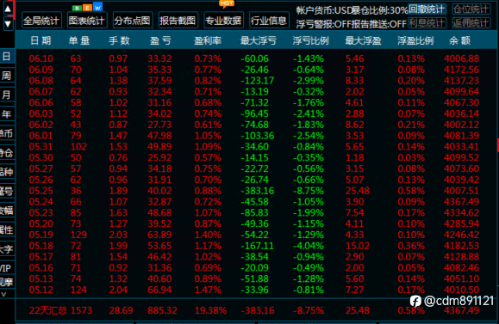This screenshot has width=499, height=324.
Task: Select the 持仓 holdings sidebar tab
Action: (7, 153)
